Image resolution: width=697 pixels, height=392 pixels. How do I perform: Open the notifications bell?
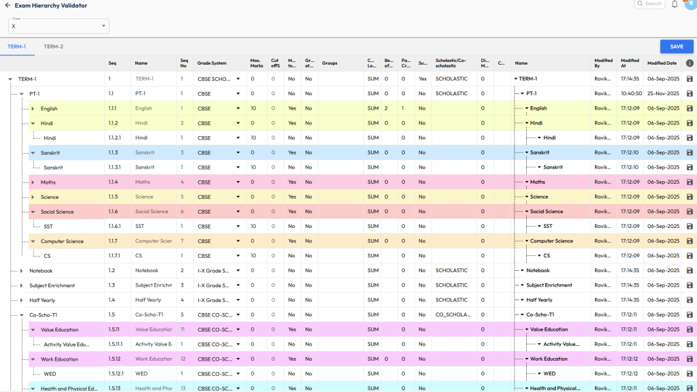[x=675, y=4]
